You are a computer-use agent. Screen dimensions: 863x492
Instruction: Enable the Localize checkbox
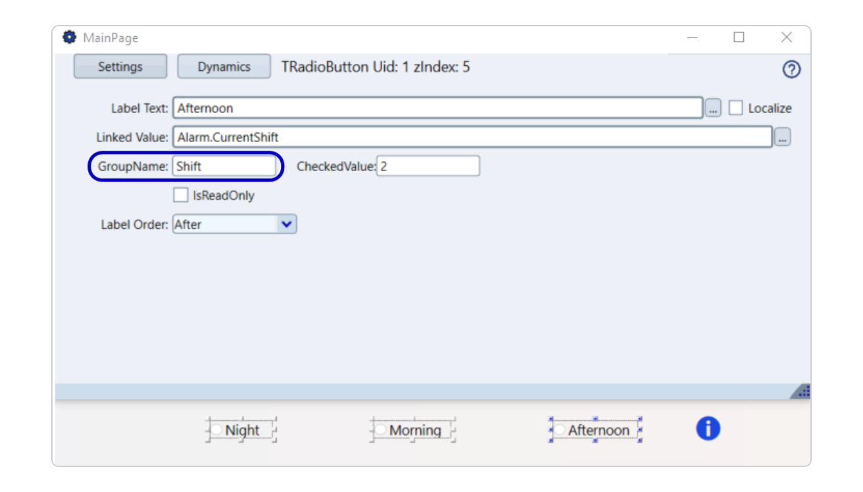pos(735,108)
